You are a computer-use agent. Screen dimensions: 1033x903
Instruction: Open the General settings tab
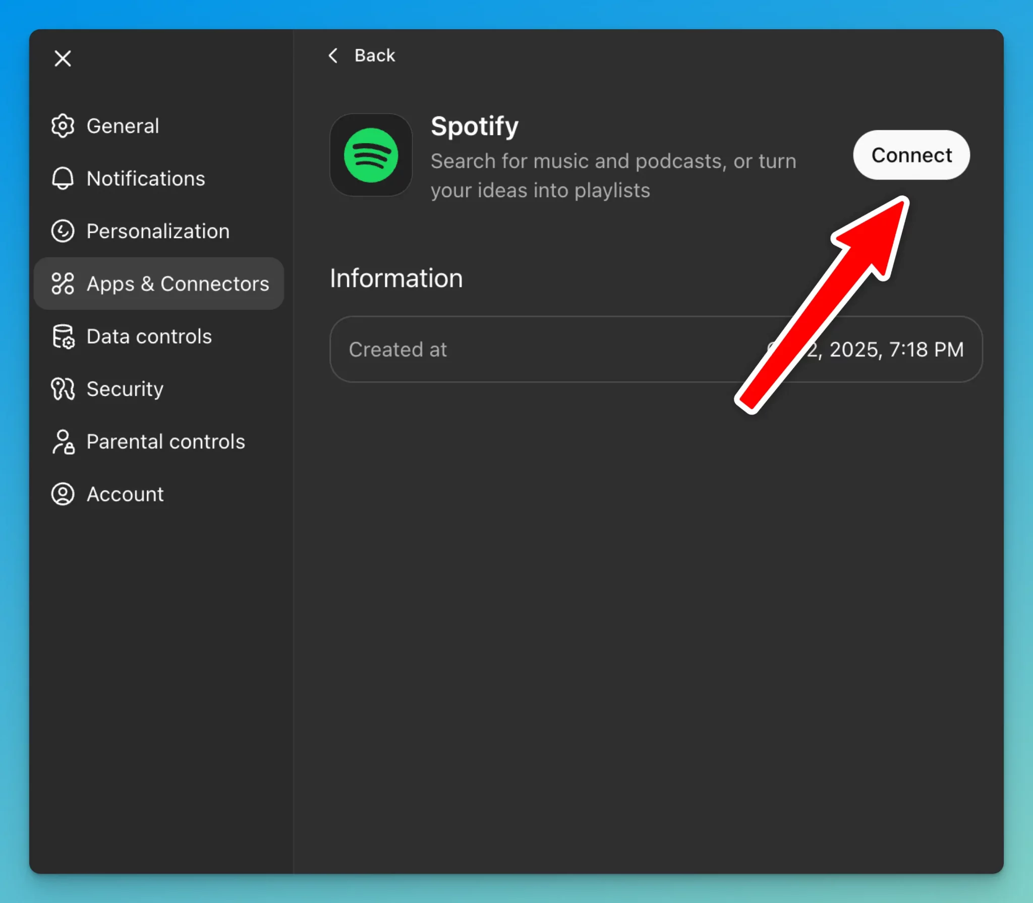[123, 126]
